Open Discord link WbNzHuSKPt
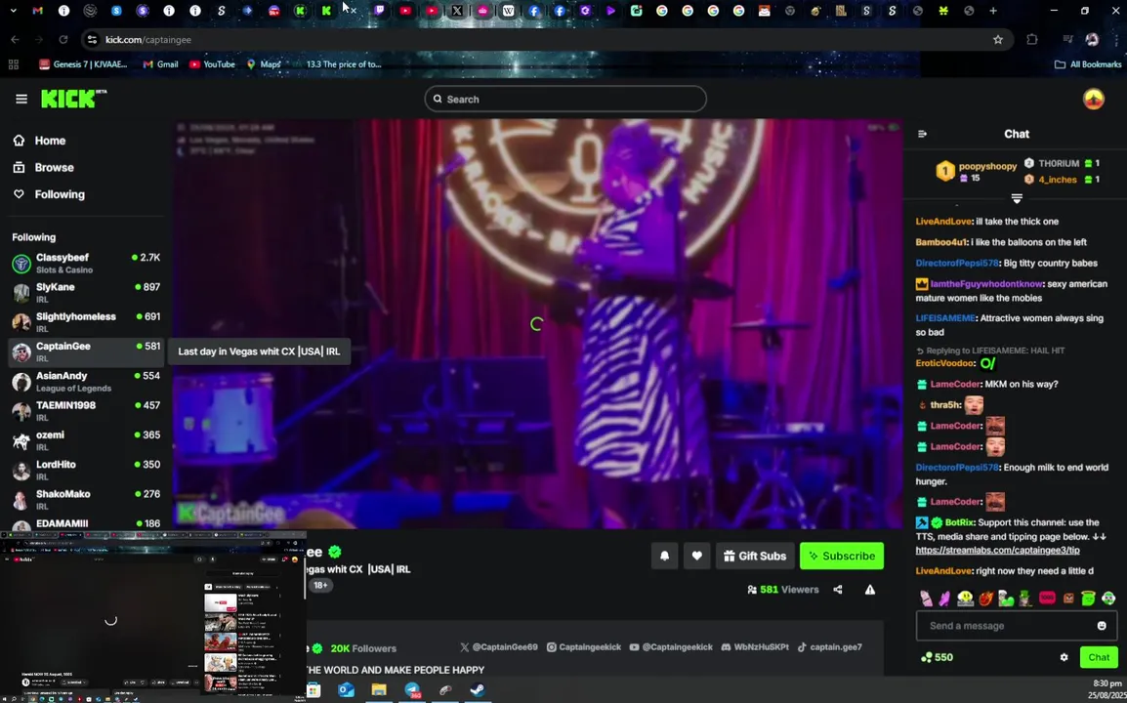Image resolution: width=1127 pixels, height=703 pixels. 755,647
